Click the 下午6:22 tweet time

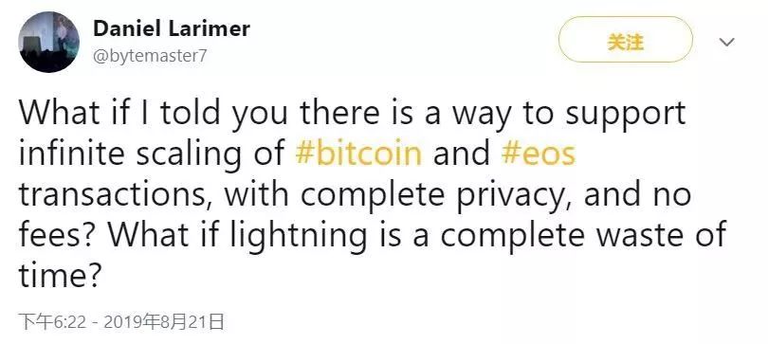52,322
